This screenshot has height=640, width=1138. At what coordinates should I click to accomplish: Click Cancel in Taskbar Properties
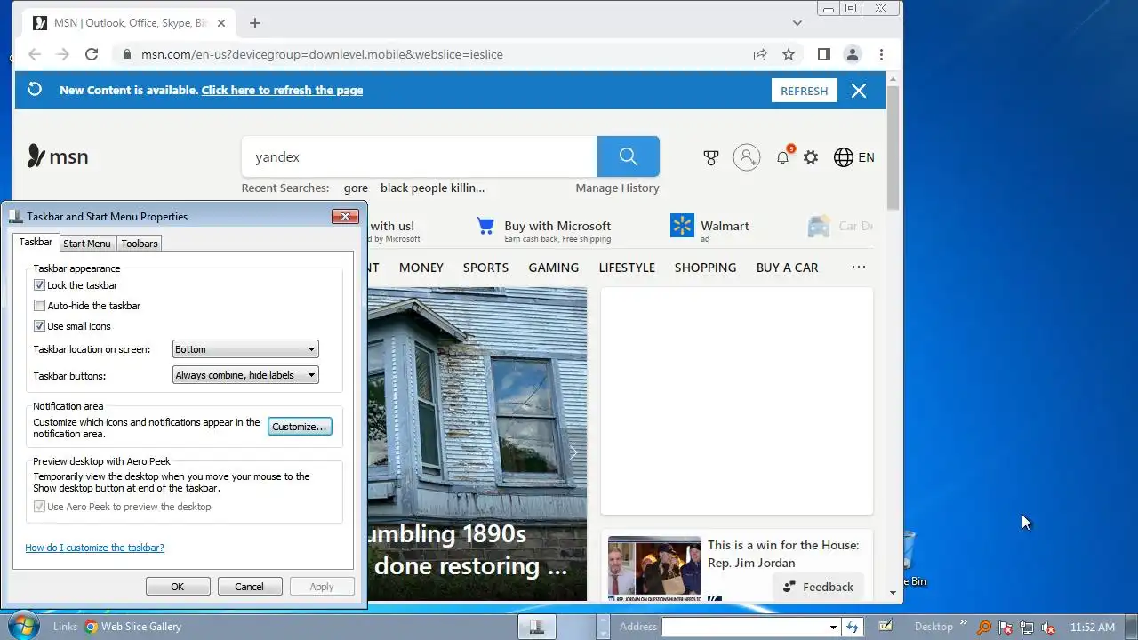pyautogui.click(x=250, y=587)
